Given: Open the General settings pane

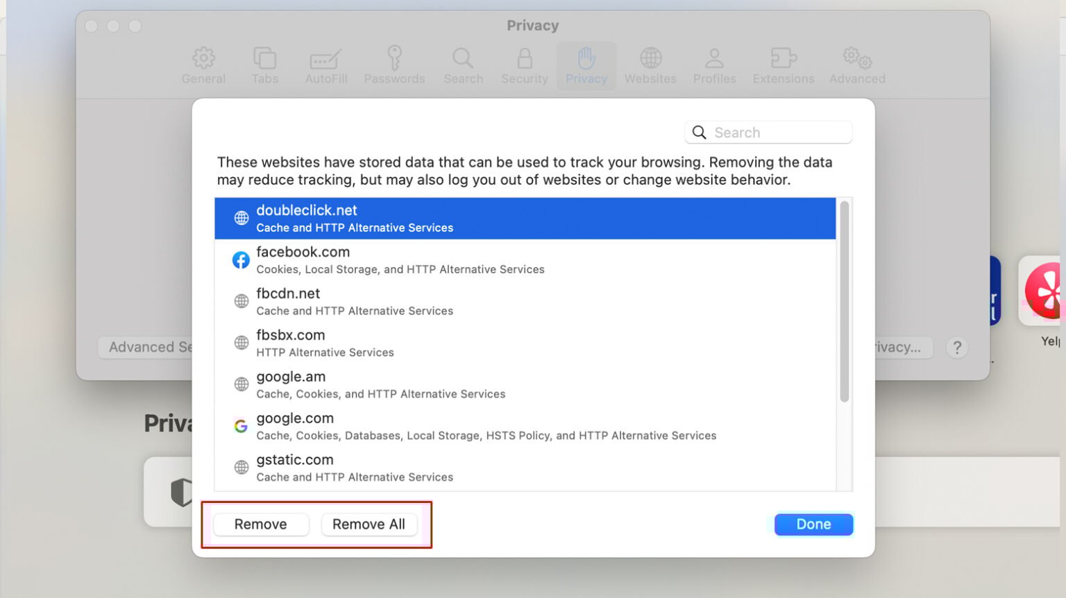Looking at the screenshot, I should (203, 65).
